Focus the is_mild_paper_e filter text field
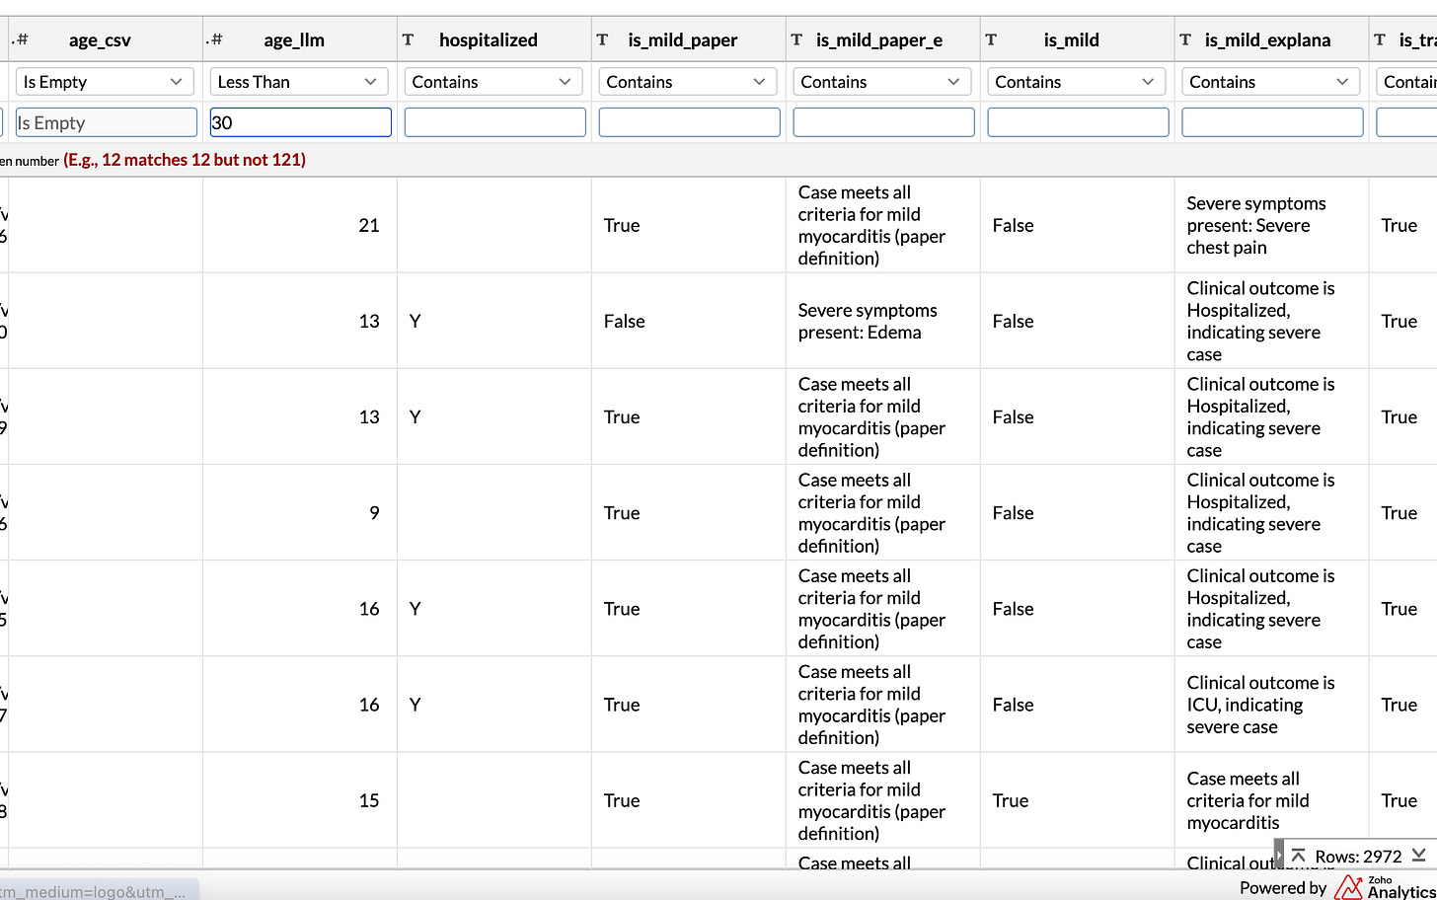The width and height of the screenshot is (1437, 900). click(x=884, y=122)
